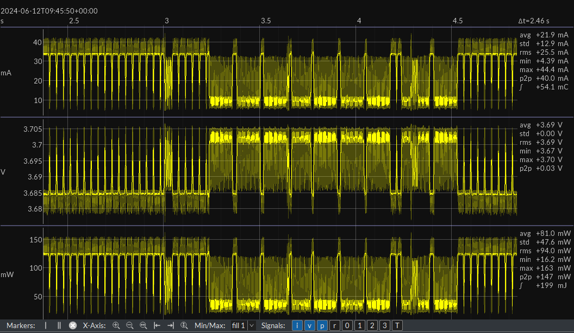Click the current std +12.9 mA statistic
The image size is (574, 333).
click(x=544, y=43)
